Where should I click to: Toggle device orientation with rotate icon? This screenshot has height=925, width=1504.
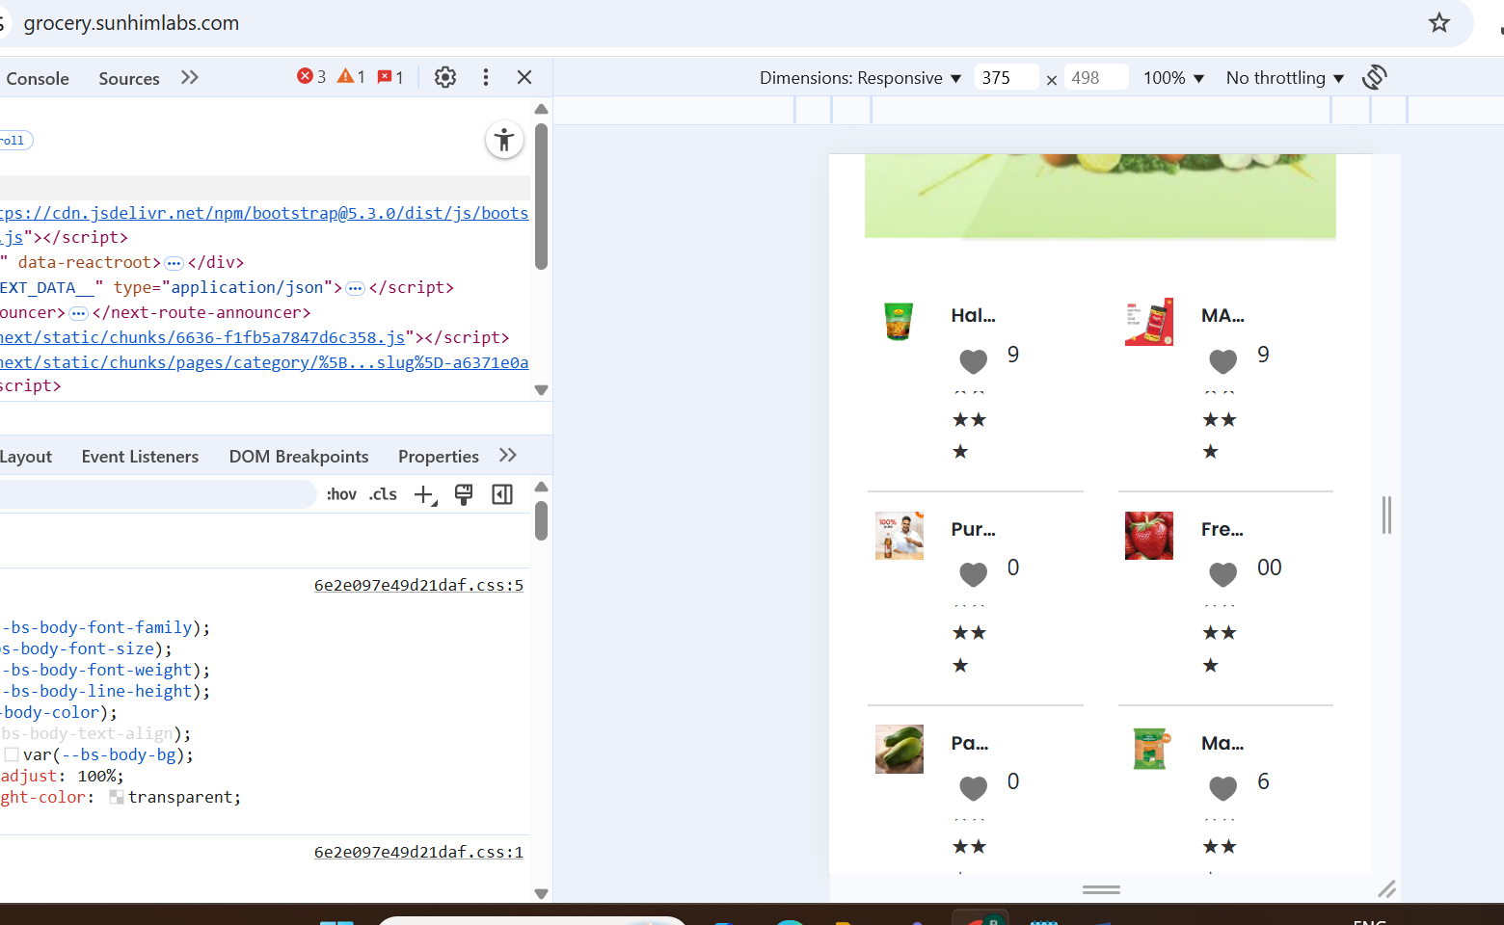point(1375,77)
